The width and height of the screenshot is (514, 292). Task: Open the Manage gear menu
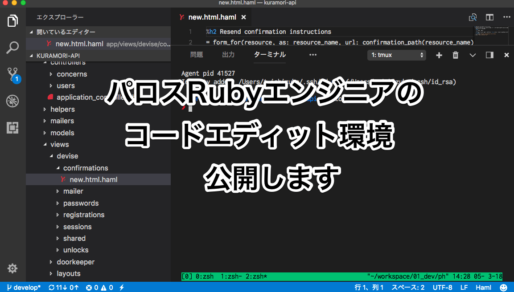(12, 268)
